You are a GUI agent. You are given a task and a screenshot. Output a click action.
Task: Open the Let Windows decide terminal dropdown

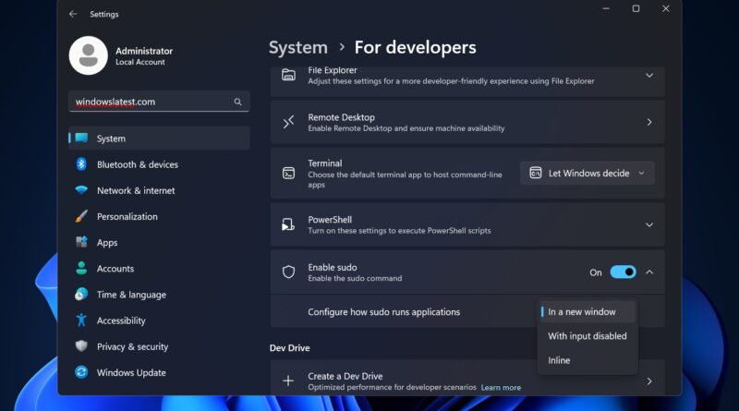coord(588,173)
